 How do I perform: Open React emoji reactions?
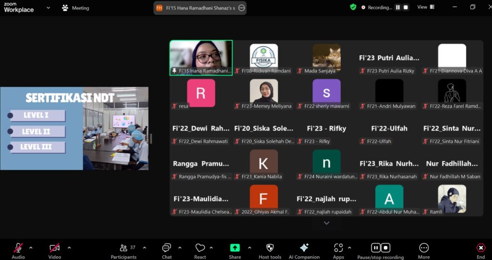pyautogui.click(x=200, y=248)
